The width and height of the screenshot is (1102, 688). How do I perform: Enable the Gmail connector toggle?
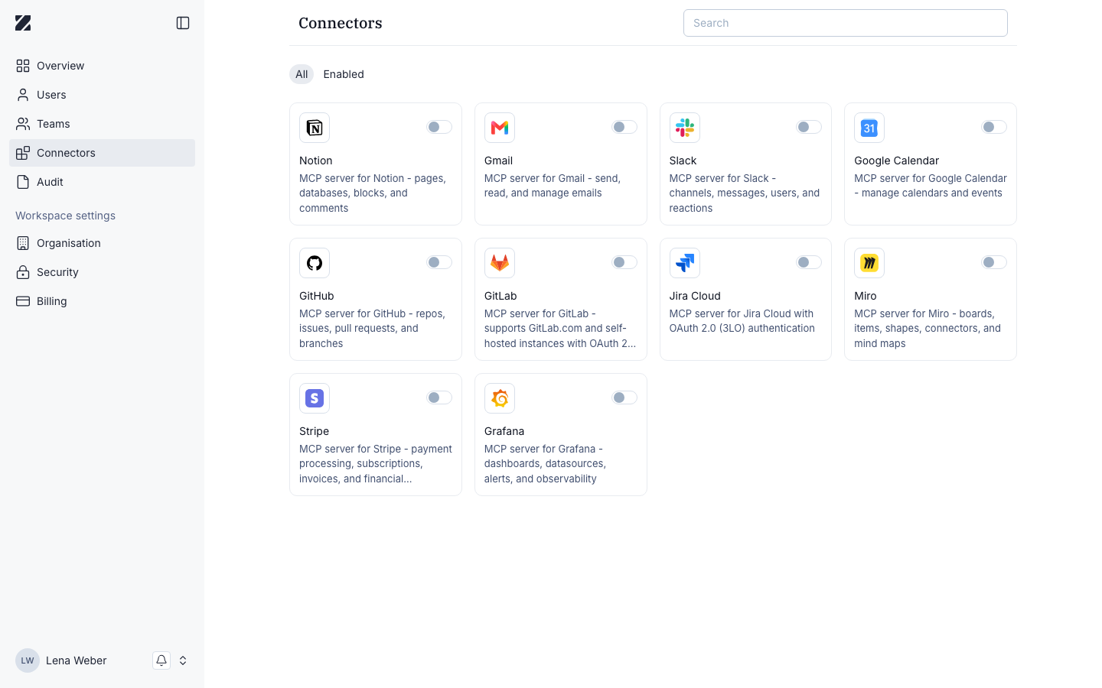pos(624,127)
